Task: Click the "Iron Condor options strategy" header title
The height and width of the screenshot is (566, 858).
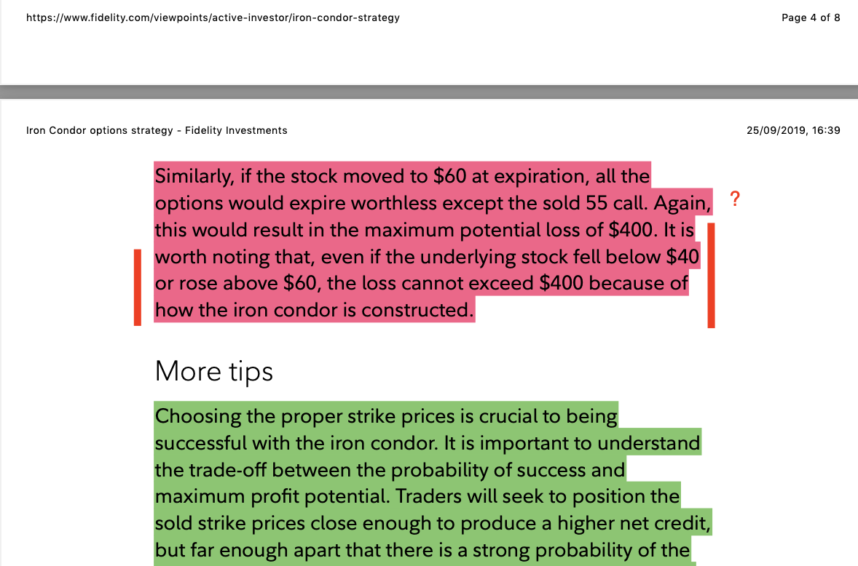Action: click(157, 131)
